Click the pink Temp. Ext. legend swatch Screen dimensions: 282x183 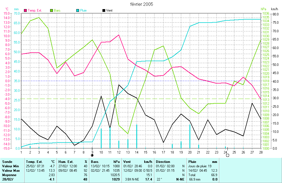coord(26,10)
